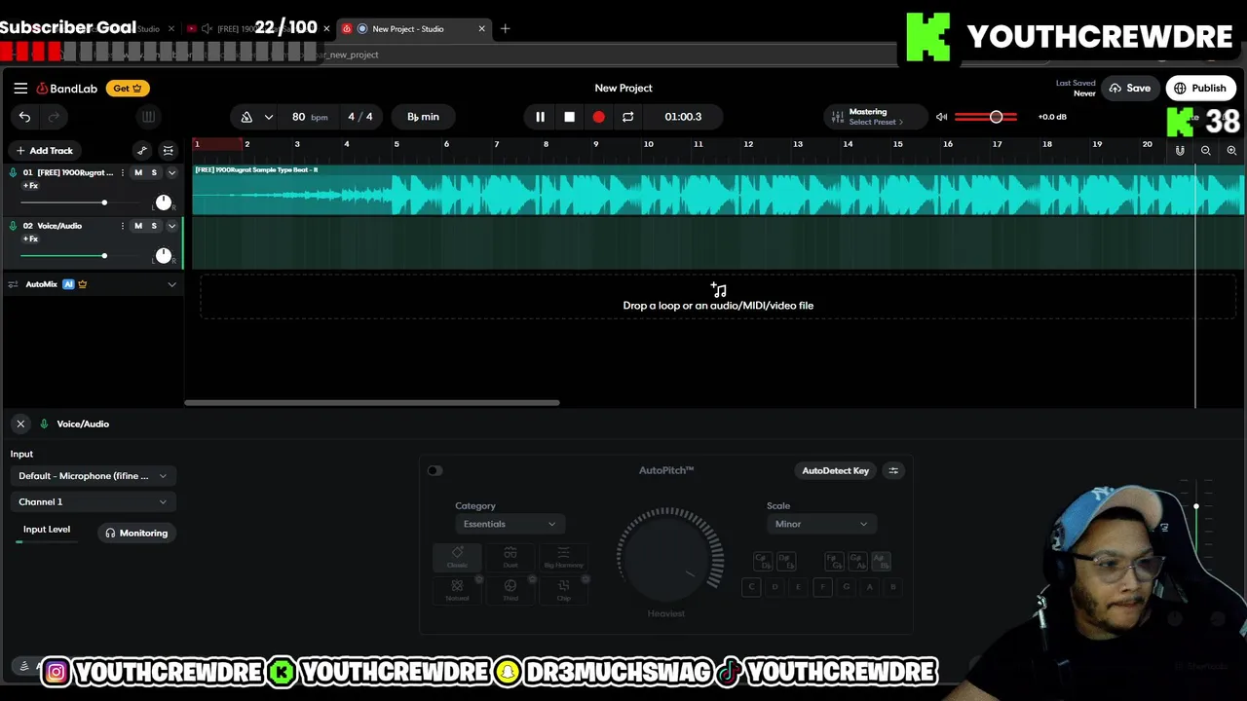The width and height of the screenshot is (1247, 701).
Task: Mute track 01 1900Rugrat
Action: 137,172
